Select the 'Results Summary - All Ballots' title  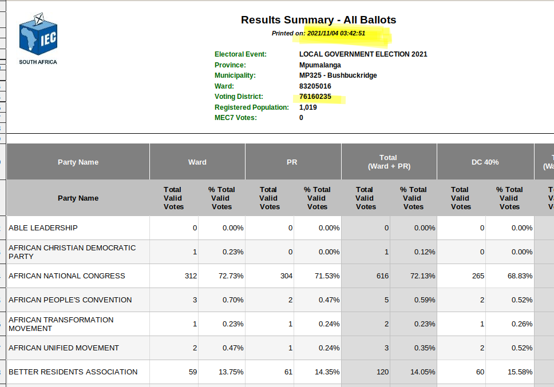pyautogui.click(x=318, y=20)
